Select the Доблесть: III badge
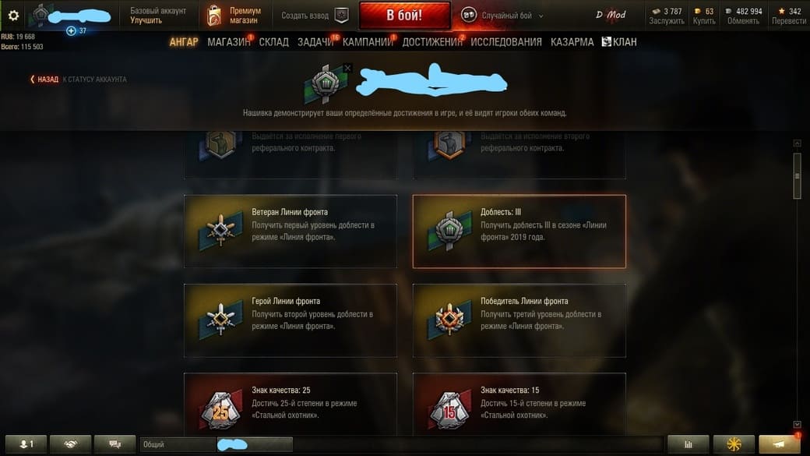This screenshot has width=810, height=456. pyautogui.click(x=519, y=232)
